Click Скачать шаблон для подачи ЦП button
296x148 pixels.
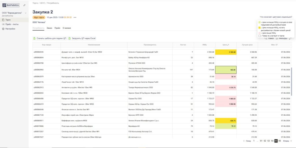(50, 38)
